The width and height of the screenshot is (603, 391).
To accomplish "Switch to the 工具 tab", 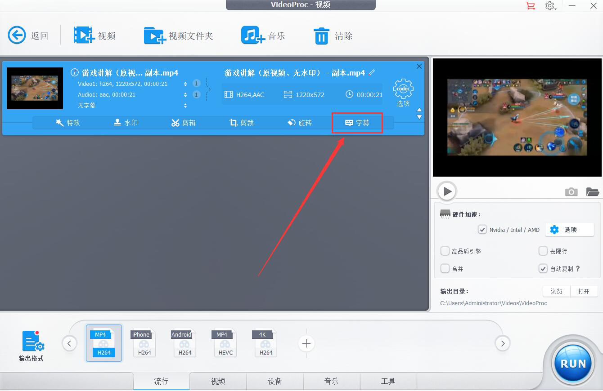I will click(388, 381).
